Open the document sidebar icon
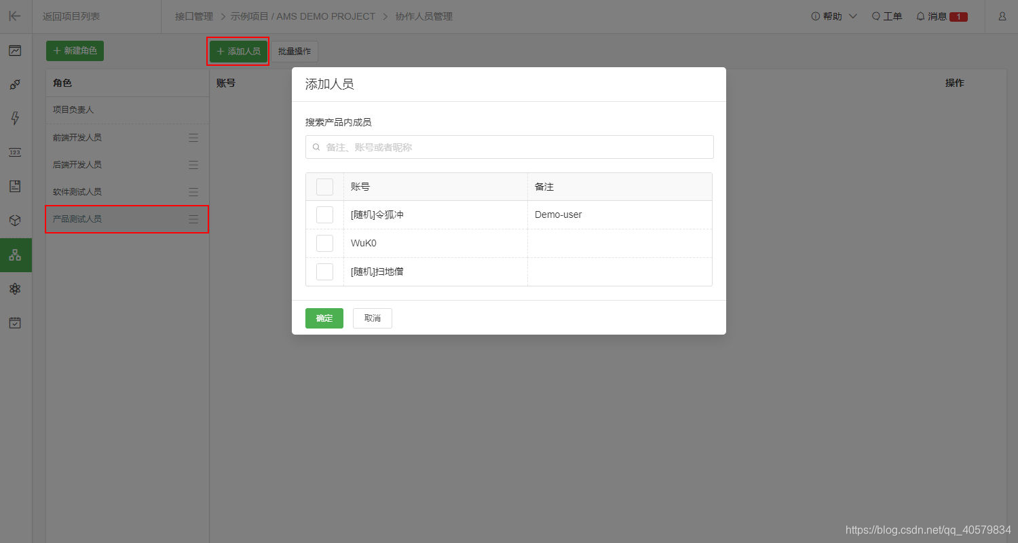Screen dimensions: 1018x543 15,186
